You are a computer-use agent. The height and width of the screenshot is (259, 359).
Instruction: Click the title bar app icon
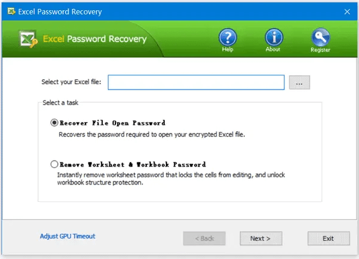pos(11,11)
